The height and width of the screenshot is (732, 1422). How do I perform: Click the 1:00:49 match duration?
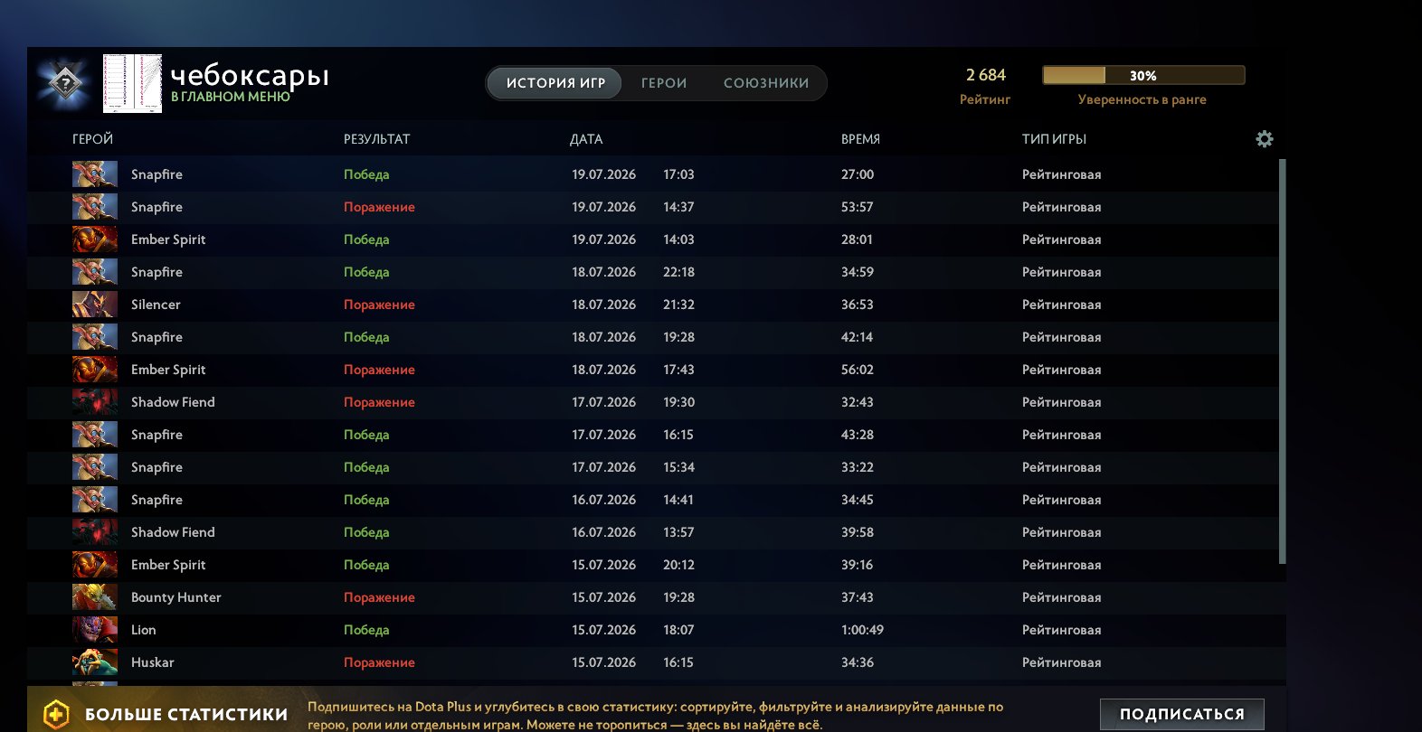coord(862,630)
